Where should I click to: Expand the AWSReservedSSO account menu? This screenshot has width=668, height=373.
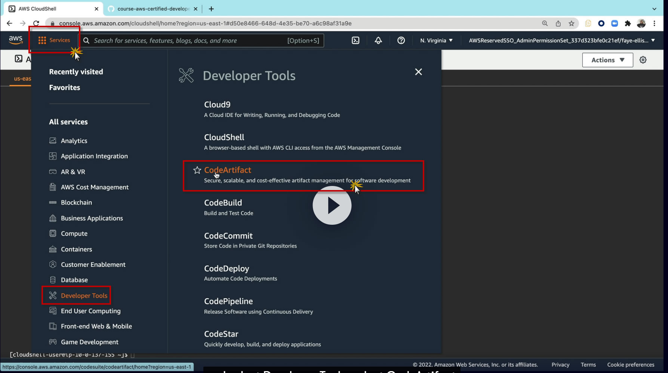(561, 40)
